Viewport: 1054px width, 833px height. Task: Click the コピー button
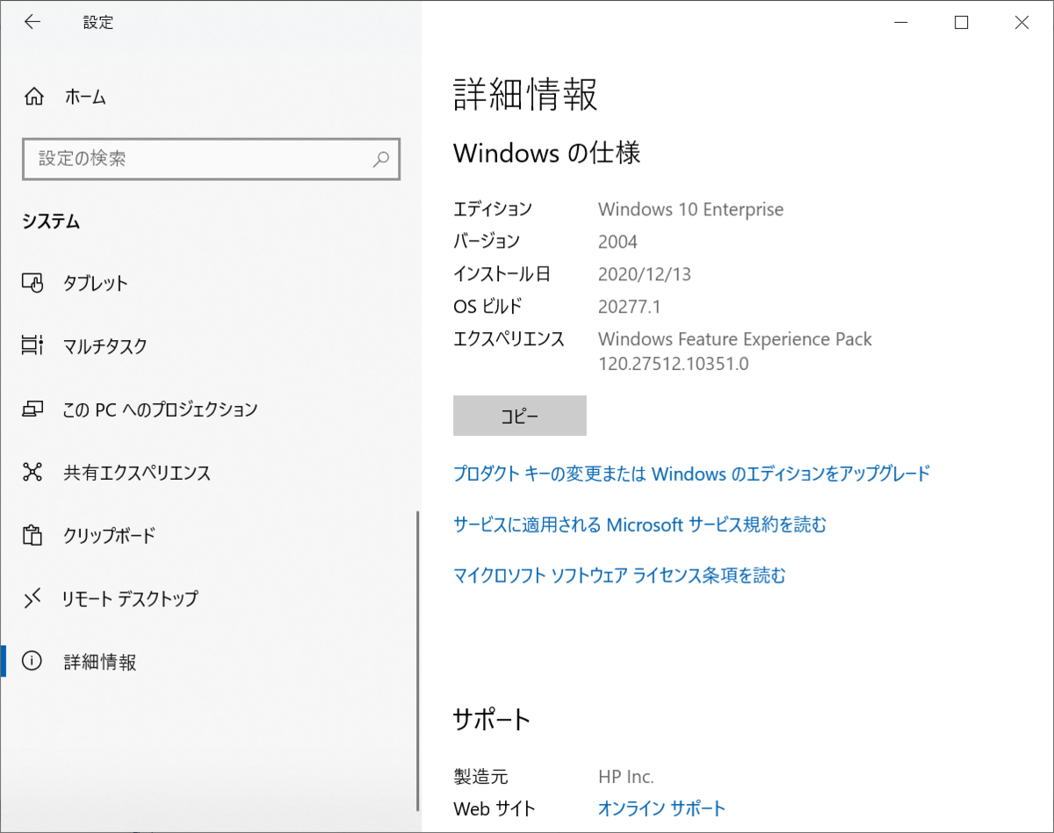tap(520, 416)
